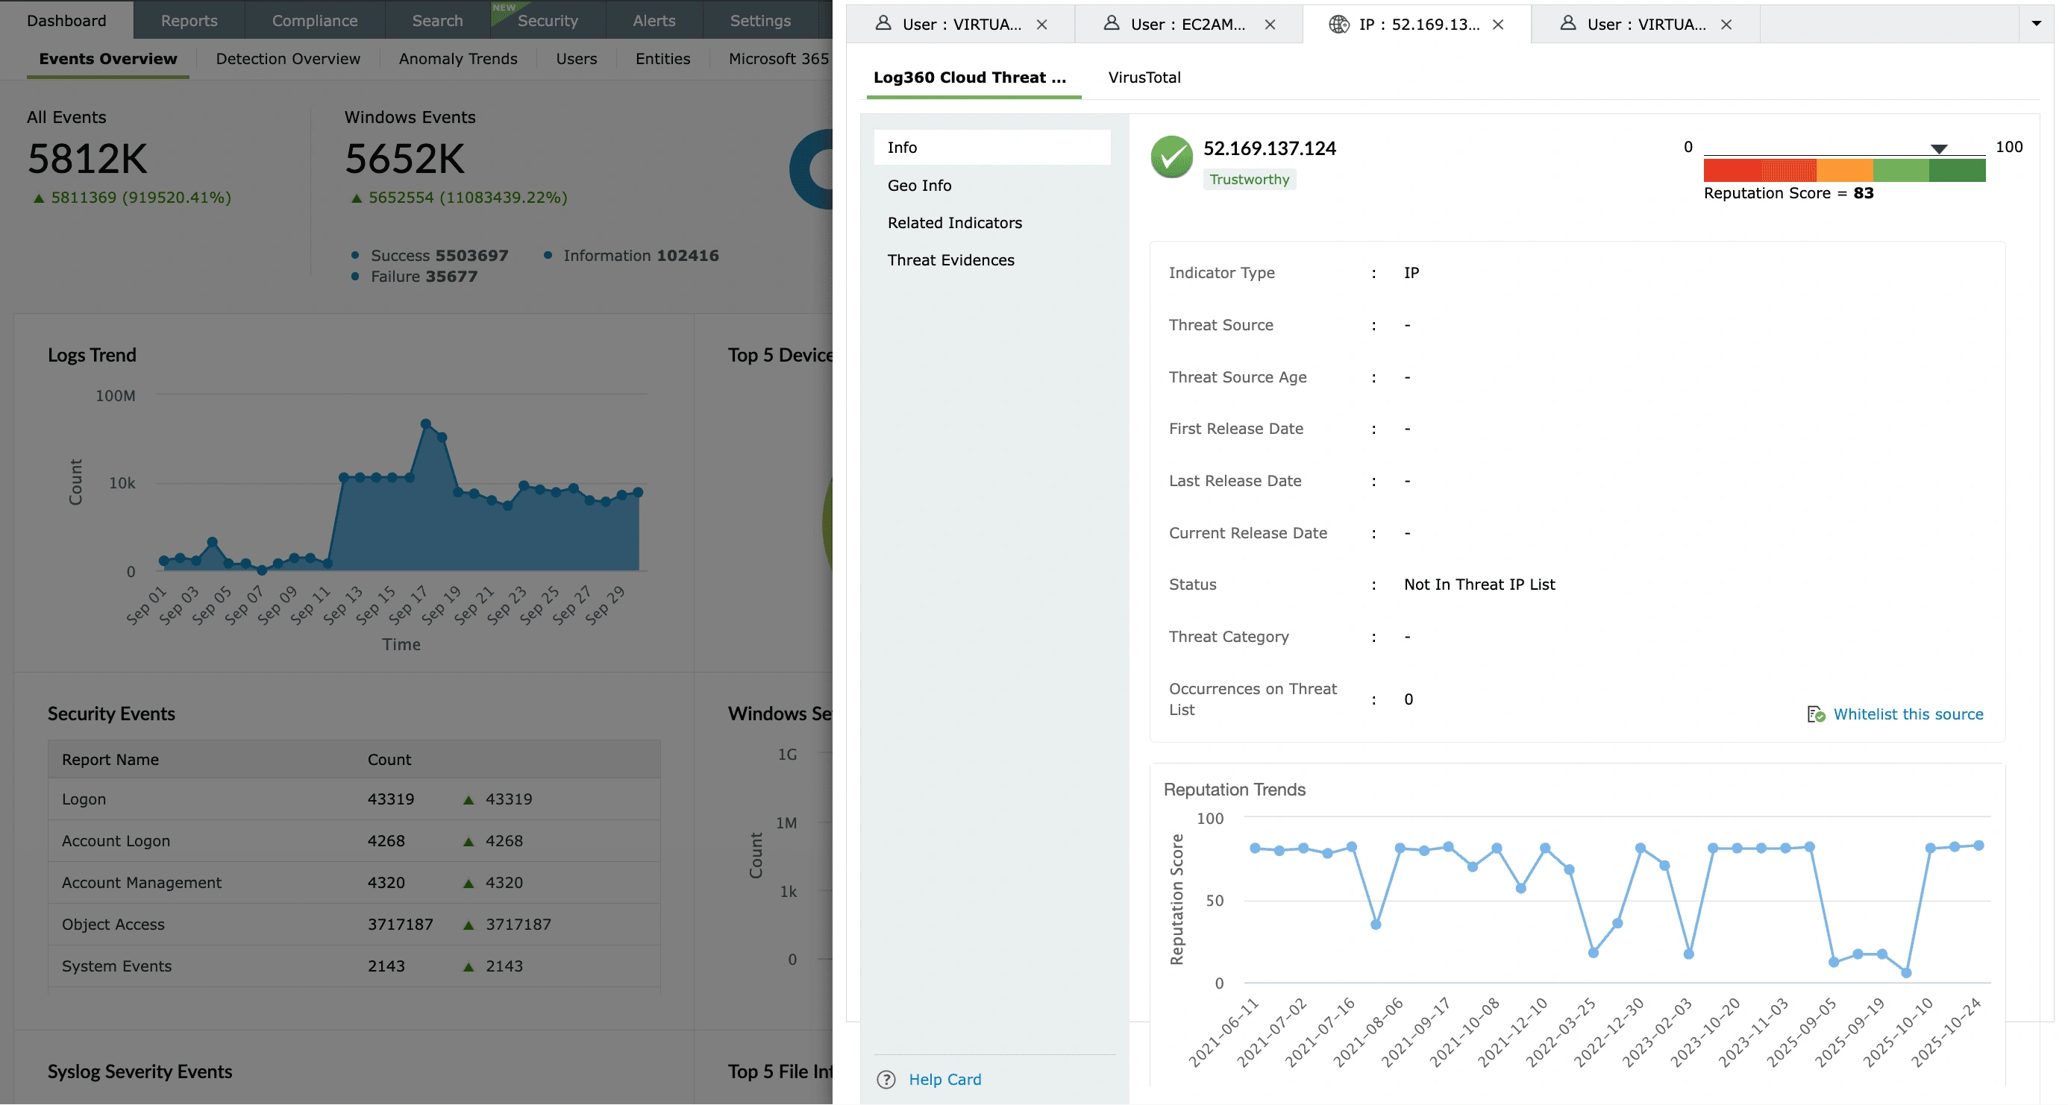Image resolution: width=2068 pixels, height=1105 pixels.
Task: Close the first User VIRTUA... tab
Action: click(x=1041, y=24)
